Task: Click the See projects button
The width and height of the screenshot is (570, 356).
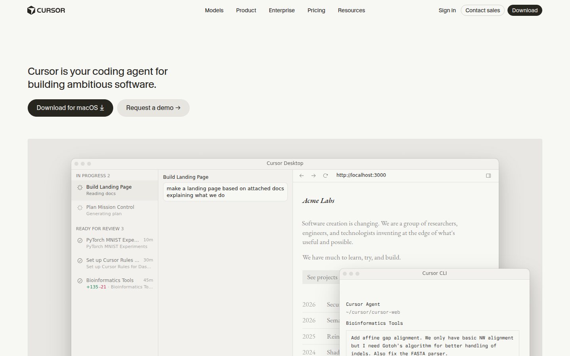Action: point(321,277)
